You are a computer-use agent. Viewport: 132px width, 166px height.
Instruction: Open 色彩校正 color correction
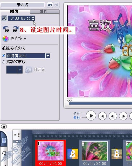(x=14, y=38)
